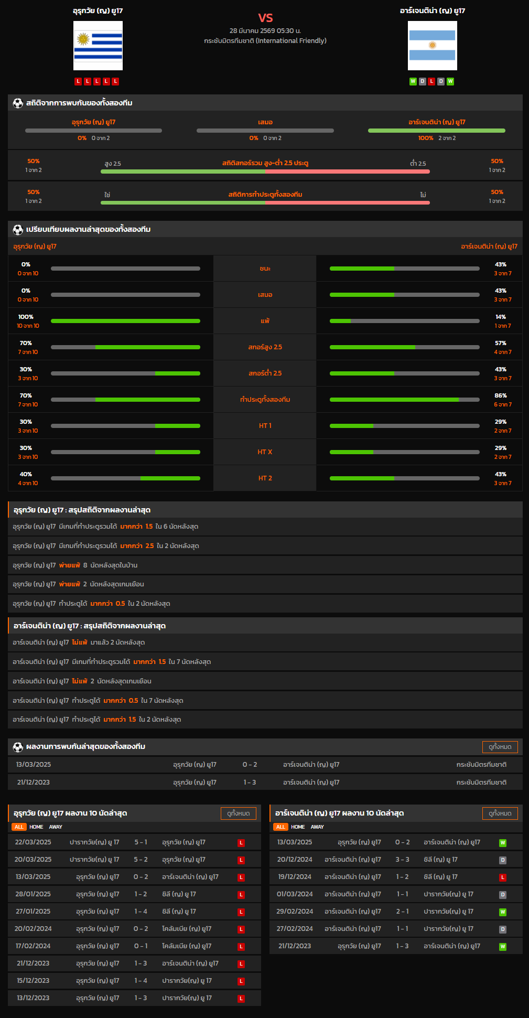Click Argentina 100% head-to-head win progress bar
Viewport: 529px width, 1018px height.
pyautogui.click(x=436, y=131)
